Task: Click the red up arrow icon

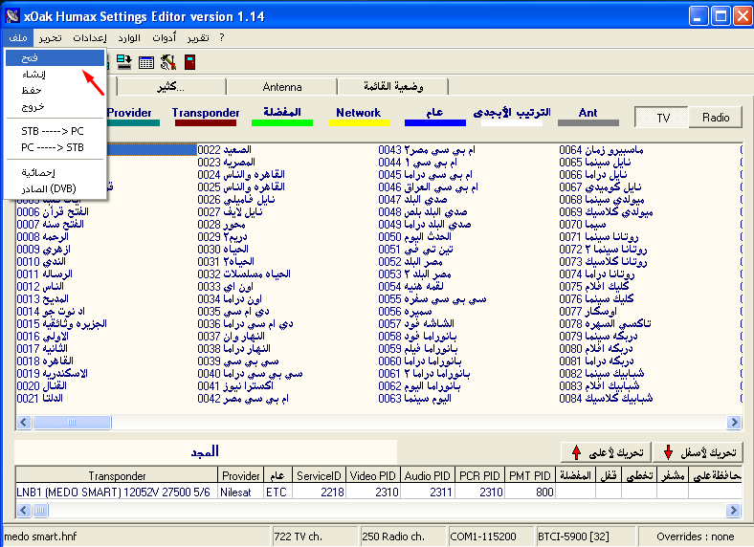Action: point(576,452)
